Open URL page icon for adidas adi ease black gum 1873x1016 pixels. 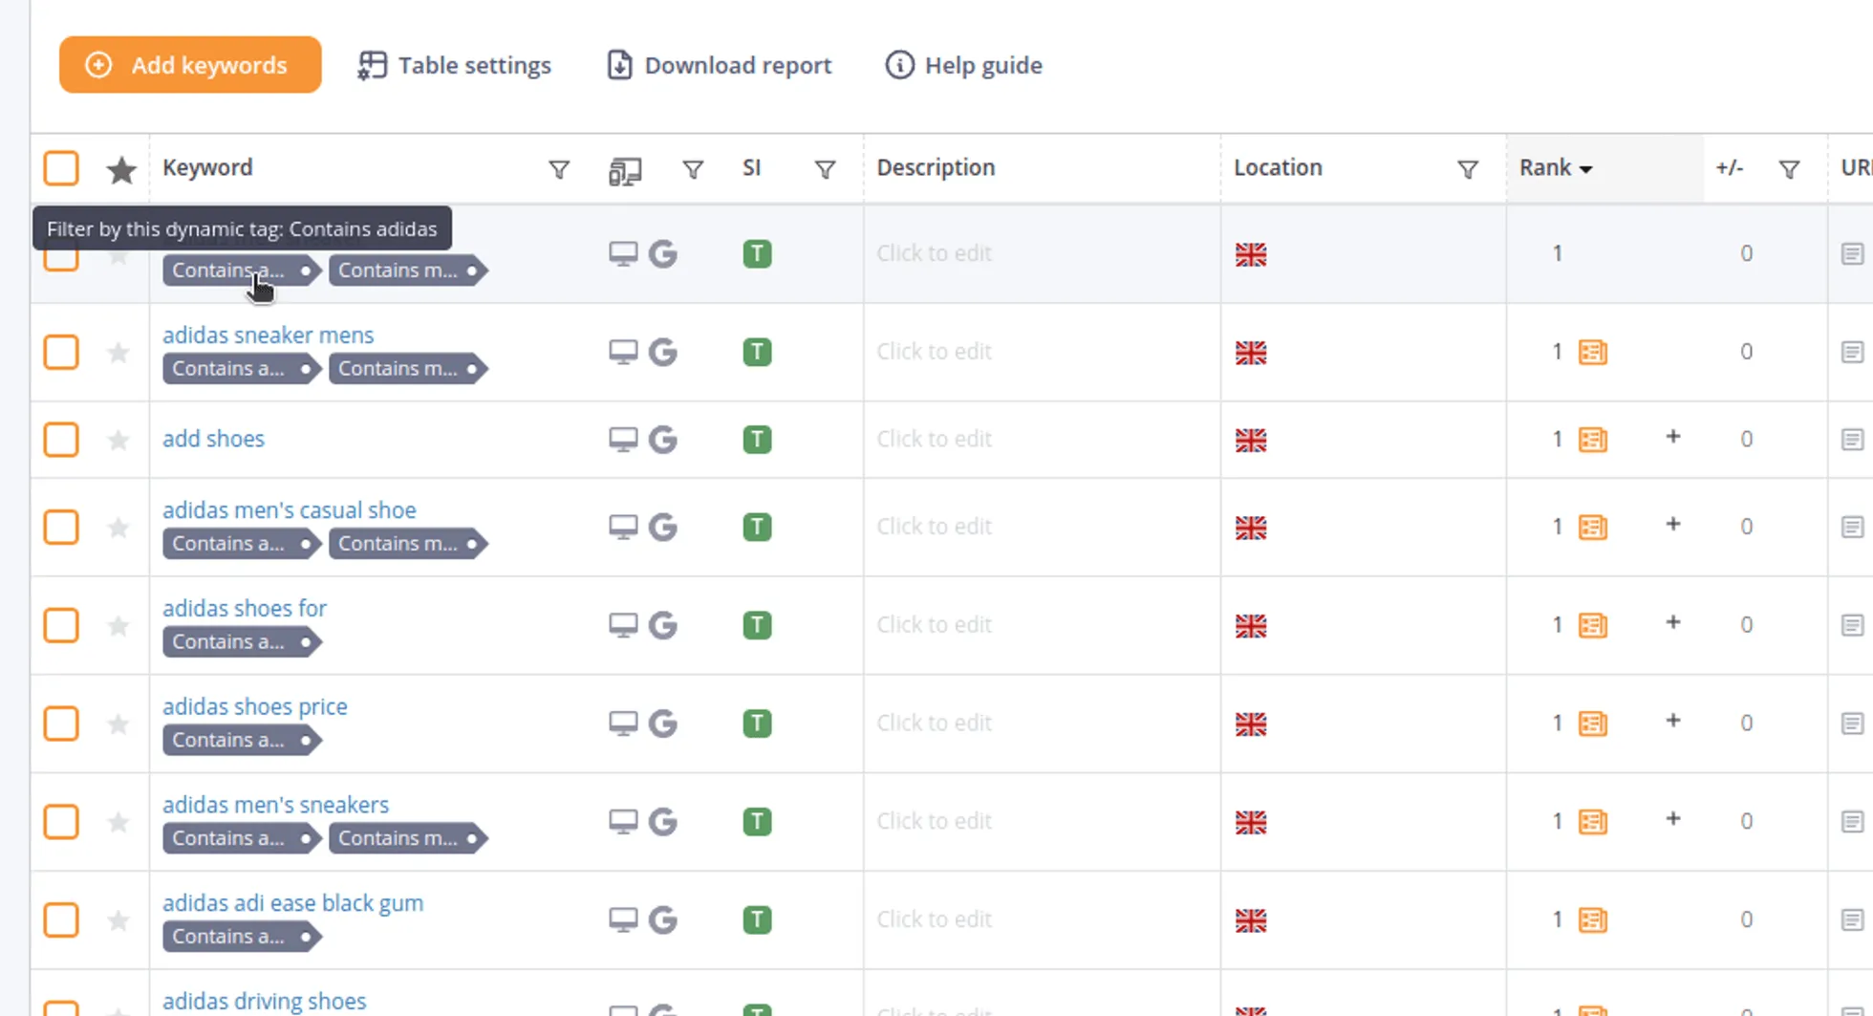click(x=1851, y=919)
